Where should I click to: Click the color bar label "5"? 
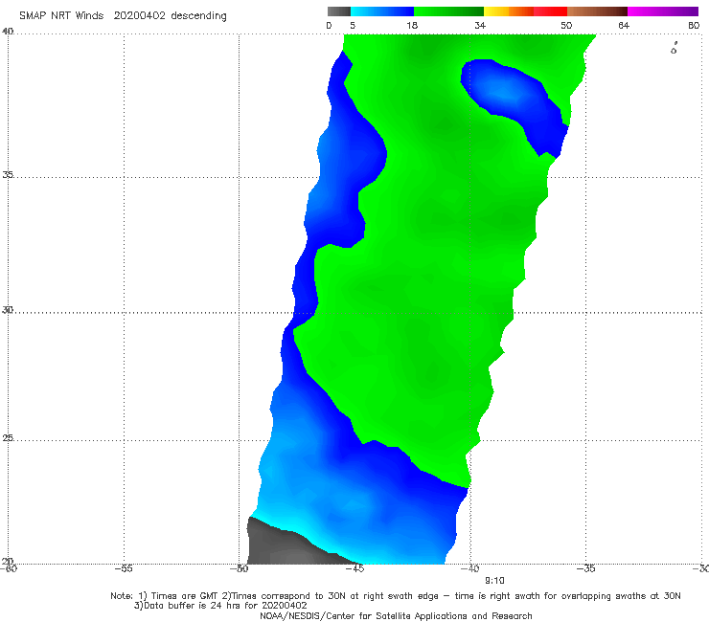(x=353, y=25)
